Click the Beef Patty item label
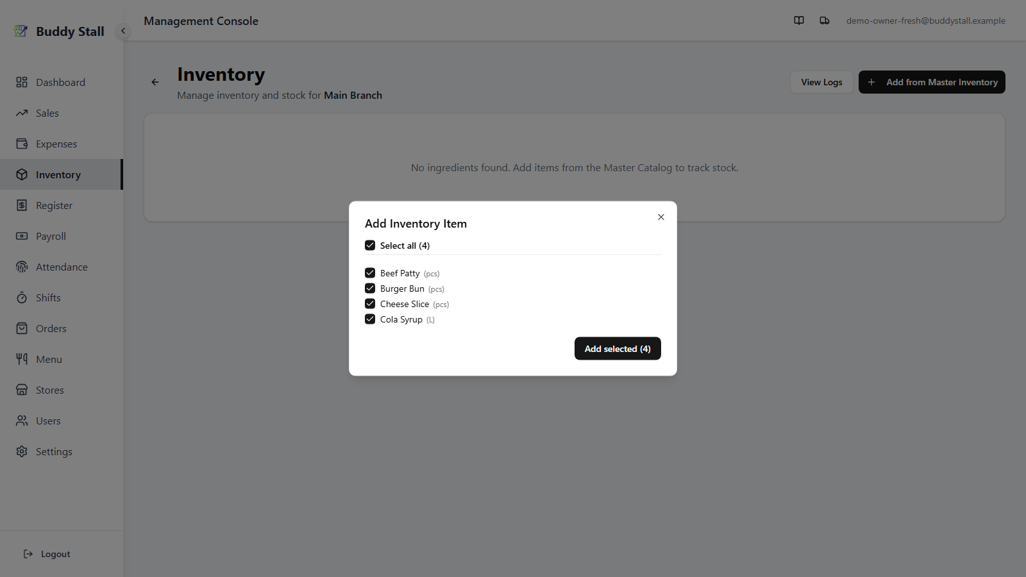The width and height of the screenshot is (1026, 577). 399,273
